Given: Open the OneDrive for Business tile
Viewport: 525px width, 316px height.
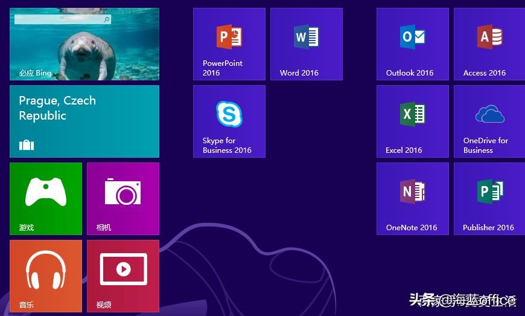Looking at the screenshot, I should click(489, 121).
